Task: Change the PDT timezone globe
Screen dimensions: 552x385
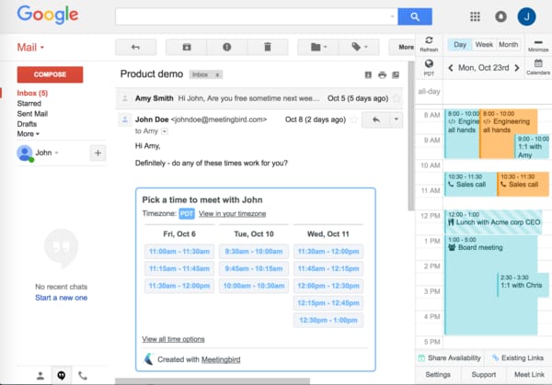Action: click(429, 67)
